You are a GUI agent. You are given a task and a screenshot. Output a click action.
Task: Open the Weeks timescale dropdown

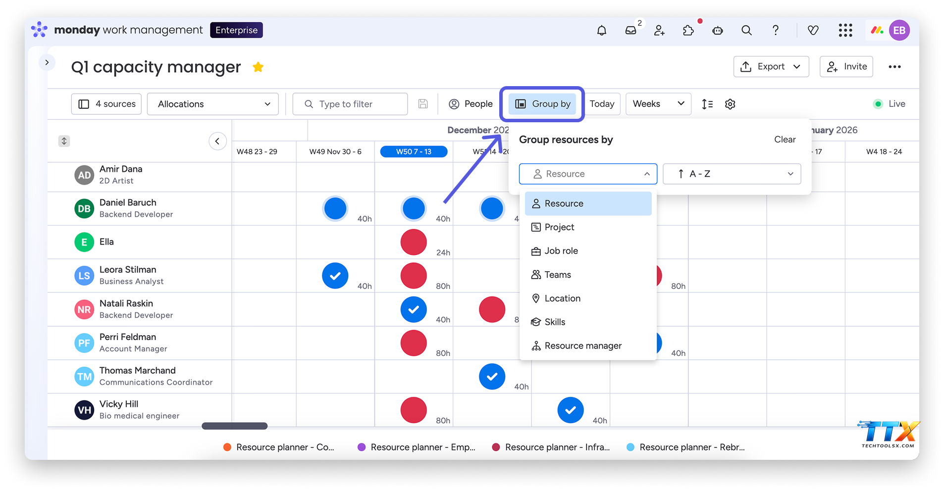pyautogui.click(x=658, y=104)
